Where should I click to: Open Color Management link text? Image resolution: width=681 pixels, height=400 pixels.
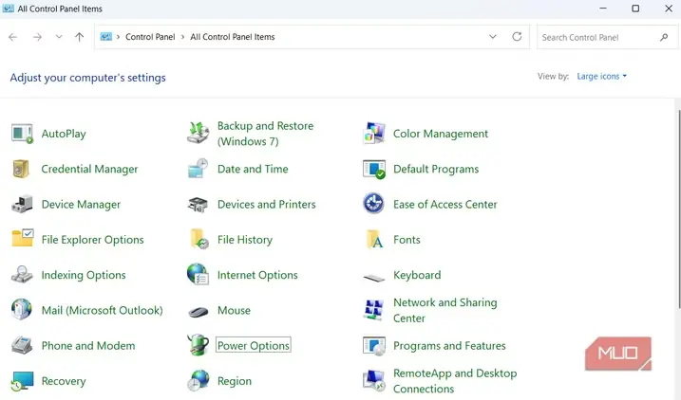(x=441, y=134)
